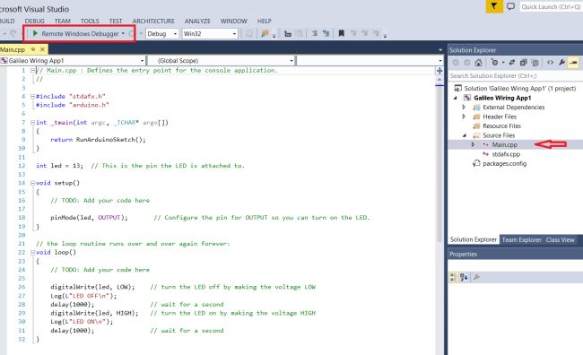Toggle the Show All Files icon in Solution Explorer

point(535,63)
